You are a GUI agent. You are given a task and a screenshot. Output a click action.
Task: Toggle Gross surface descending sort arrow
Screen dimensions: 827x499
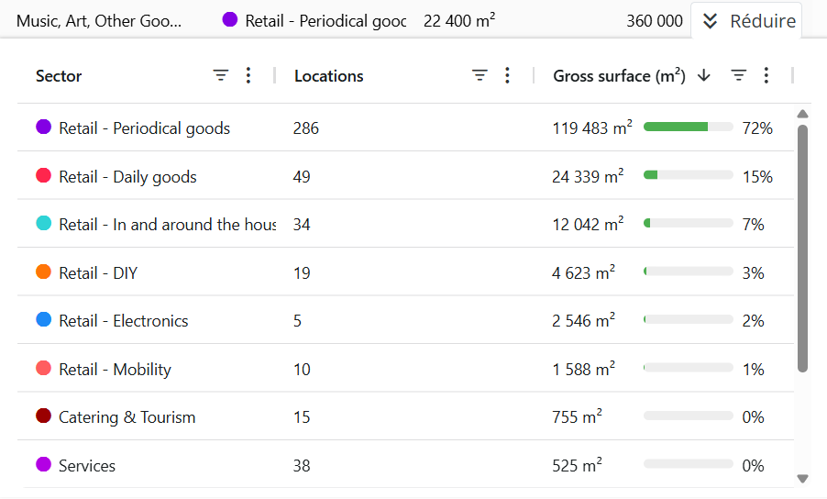[x=704, y=76]
